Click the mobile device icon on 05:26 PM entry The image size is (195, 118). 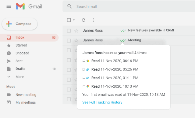(83, 69)
